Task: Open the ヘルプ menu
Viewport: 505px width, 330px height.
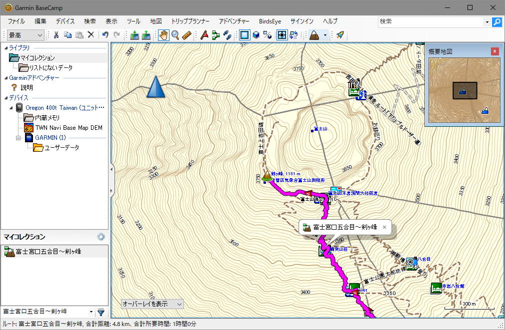Action: coord(330,21)
